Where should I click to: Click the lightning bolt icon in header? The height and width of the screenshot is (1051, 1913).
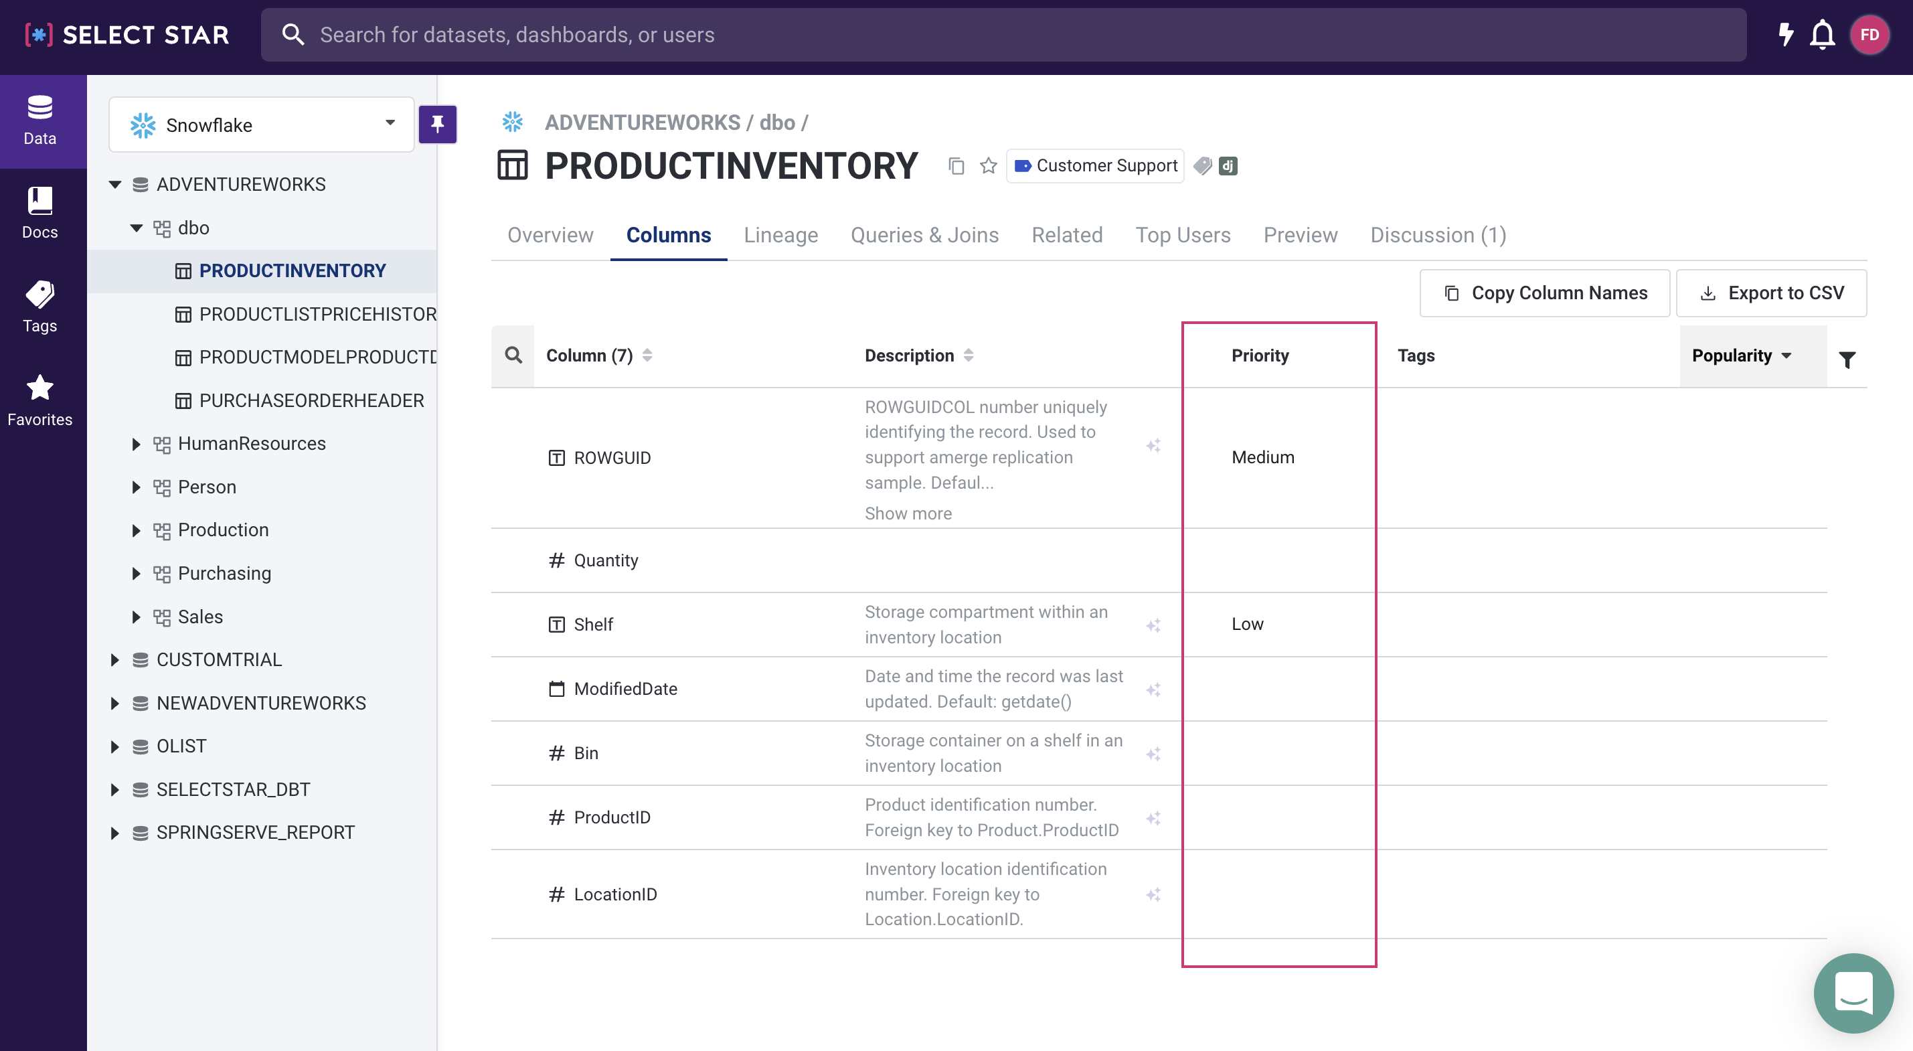pyautogui.click(x=1785, y=35)
